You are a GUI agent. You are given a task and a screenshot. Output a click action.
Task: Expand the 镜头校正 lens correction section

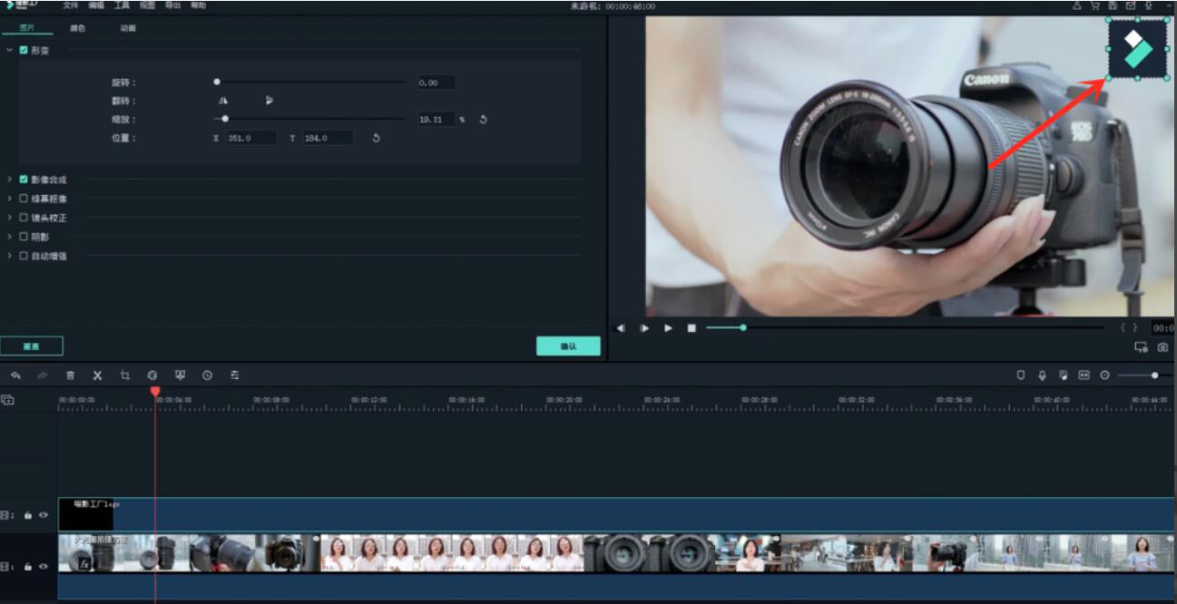[9, 218]
